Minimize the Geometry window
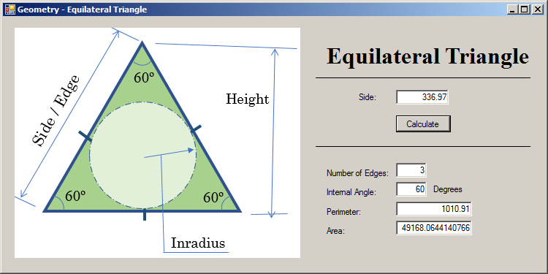Screen dimensions: 548x274 point(512,9)
